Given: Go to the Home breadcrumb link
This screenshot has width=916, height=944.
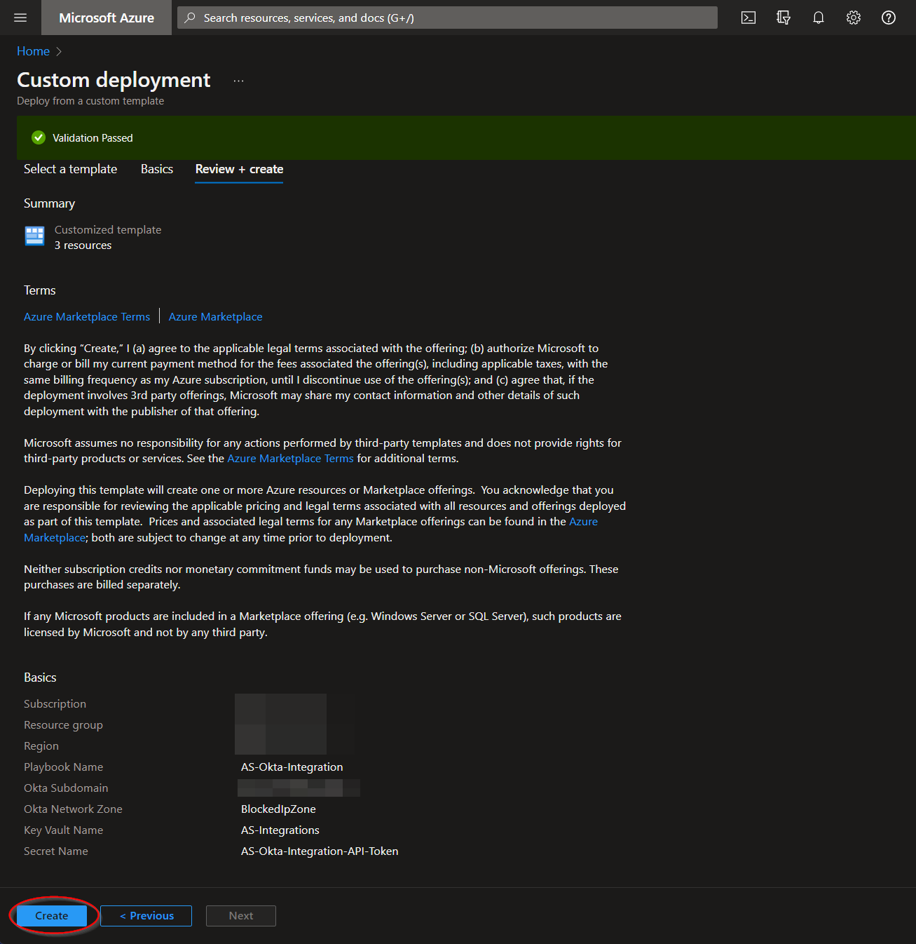Looking at the screenshot, I should click(x=33, y=51).
